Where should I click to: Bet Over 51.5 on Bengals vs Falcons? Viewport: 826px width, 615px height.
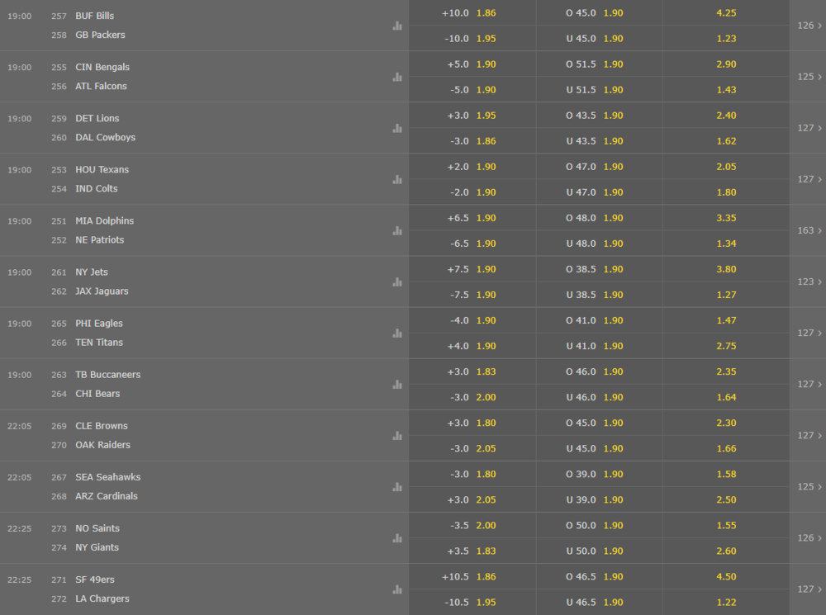coord(599,64)
